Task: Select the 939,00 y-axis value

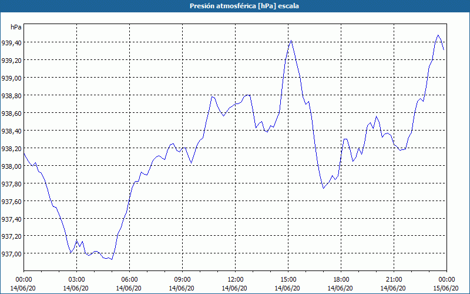Action: [x=11, y=78]
